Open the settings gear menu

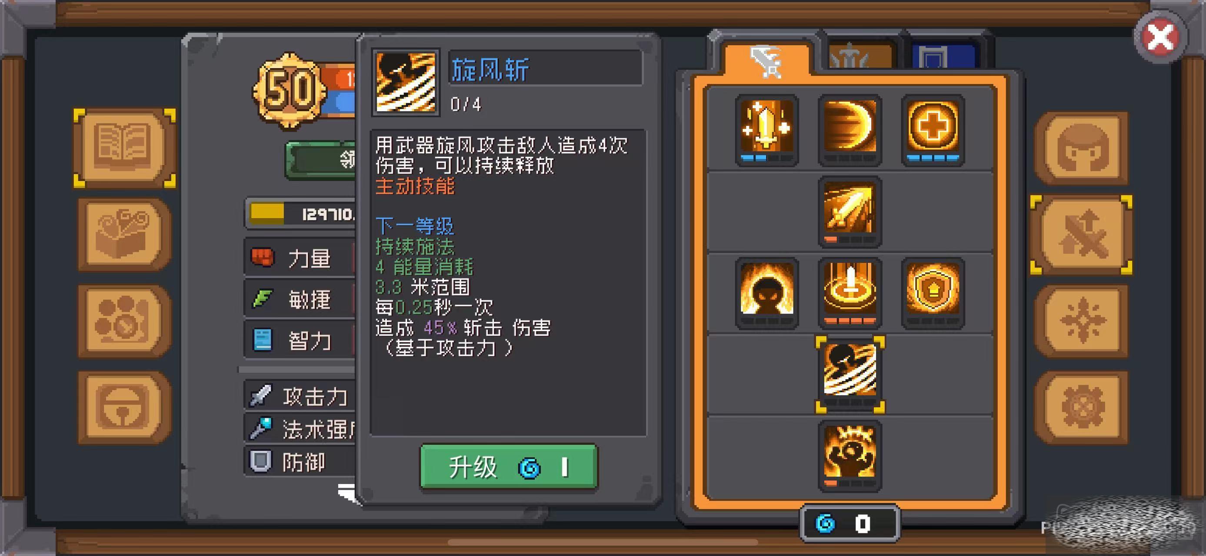point(1082,407)
